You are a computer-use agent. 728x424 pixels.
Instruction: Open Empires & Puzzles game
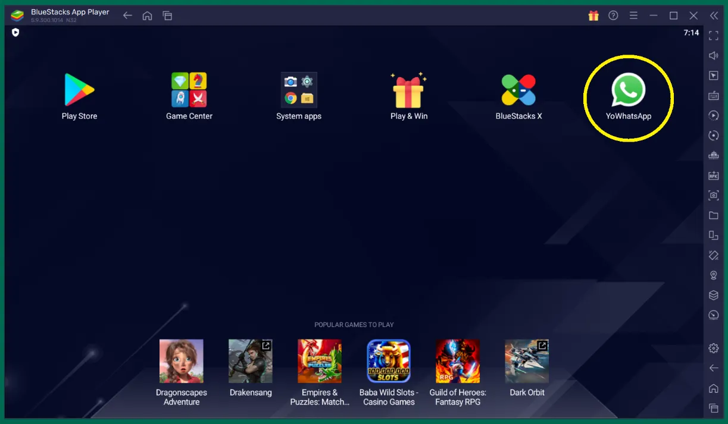tap(320, 361)
